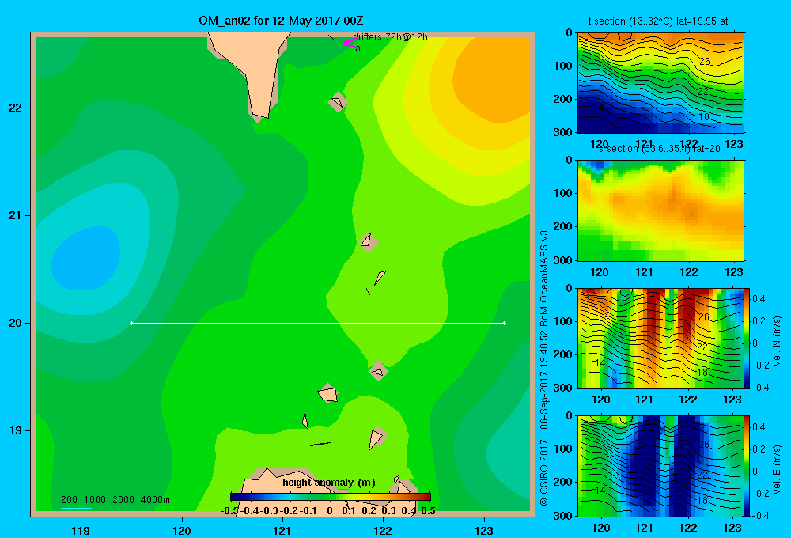
Task: Click the "14" contour label in temperature section
Action: point(599,107)
